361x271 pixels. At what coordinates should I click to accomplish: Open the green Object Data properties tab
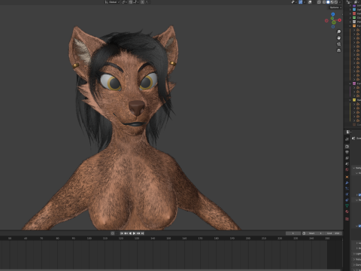click(347, 206)
